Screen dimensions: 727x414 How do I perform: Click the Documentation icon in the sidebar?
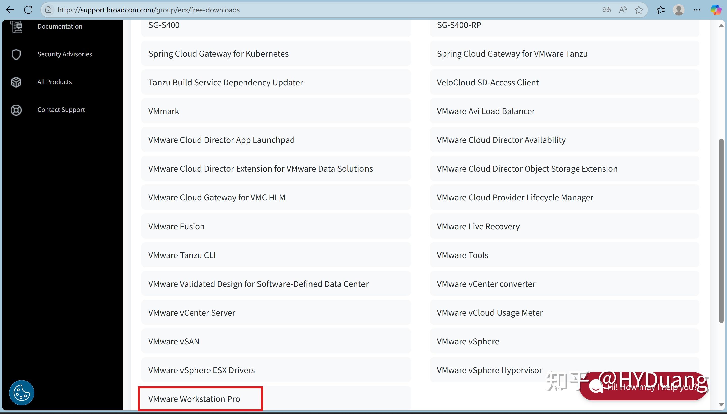pos(16,26)
